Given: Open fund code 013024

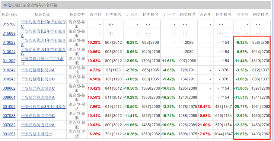Looking at the screenshot, I should (9, 52).
